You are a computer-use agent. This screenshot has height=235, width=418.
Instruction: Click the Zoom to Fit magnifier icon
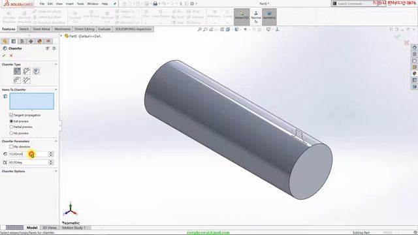click(199, 29)
